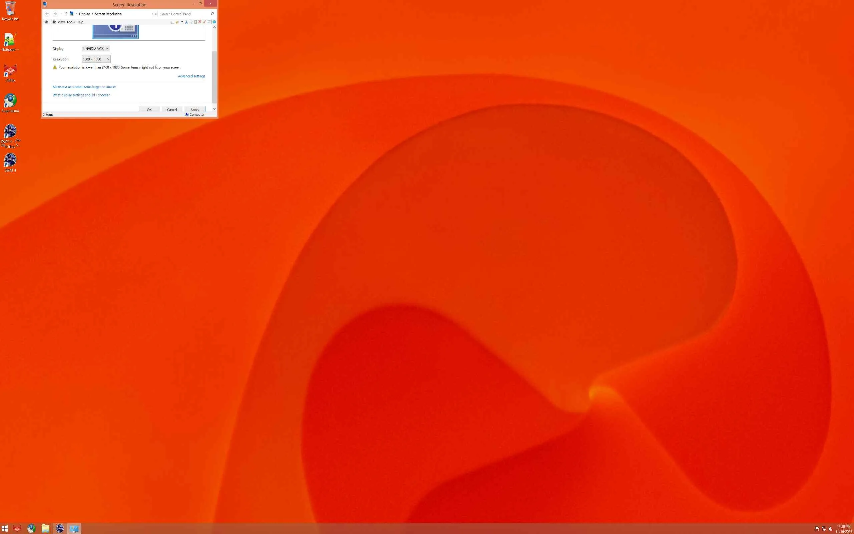Open the Supermium desktop shortcut
The width and height of the screenshot is (854, 534).
coord(10,101)
